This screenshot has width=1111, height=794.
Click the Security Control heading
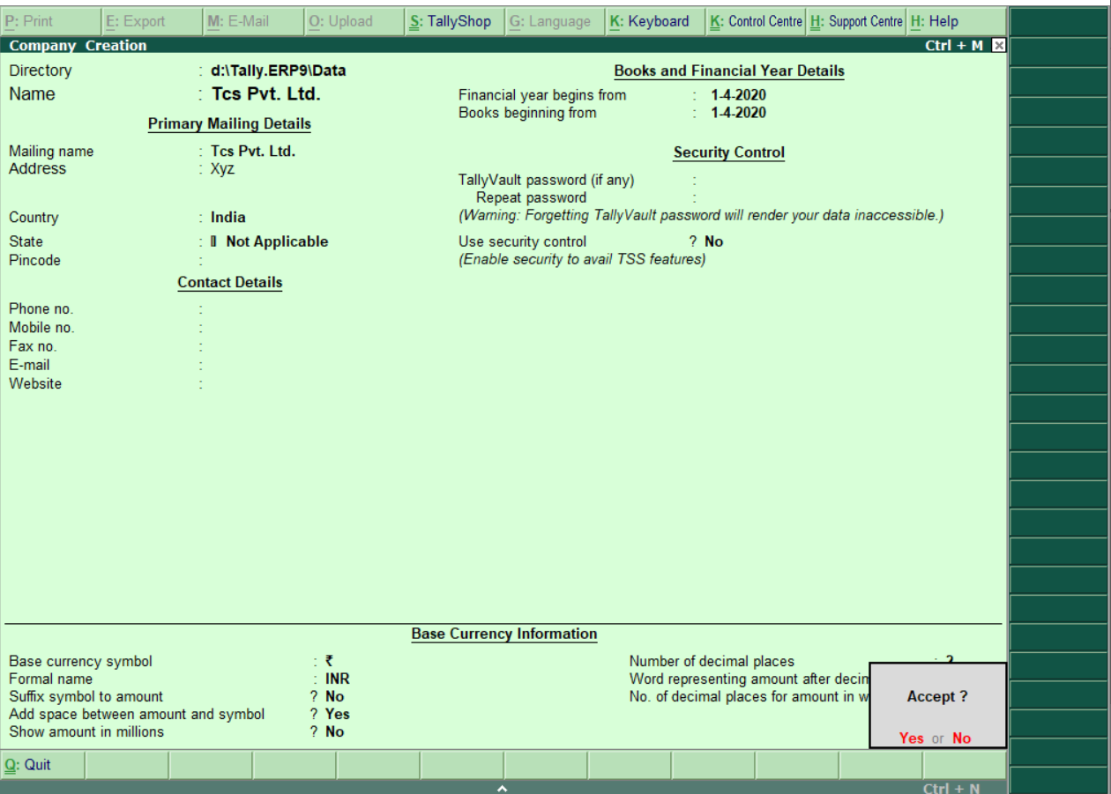pyautogui.click(x=729, y=152)
